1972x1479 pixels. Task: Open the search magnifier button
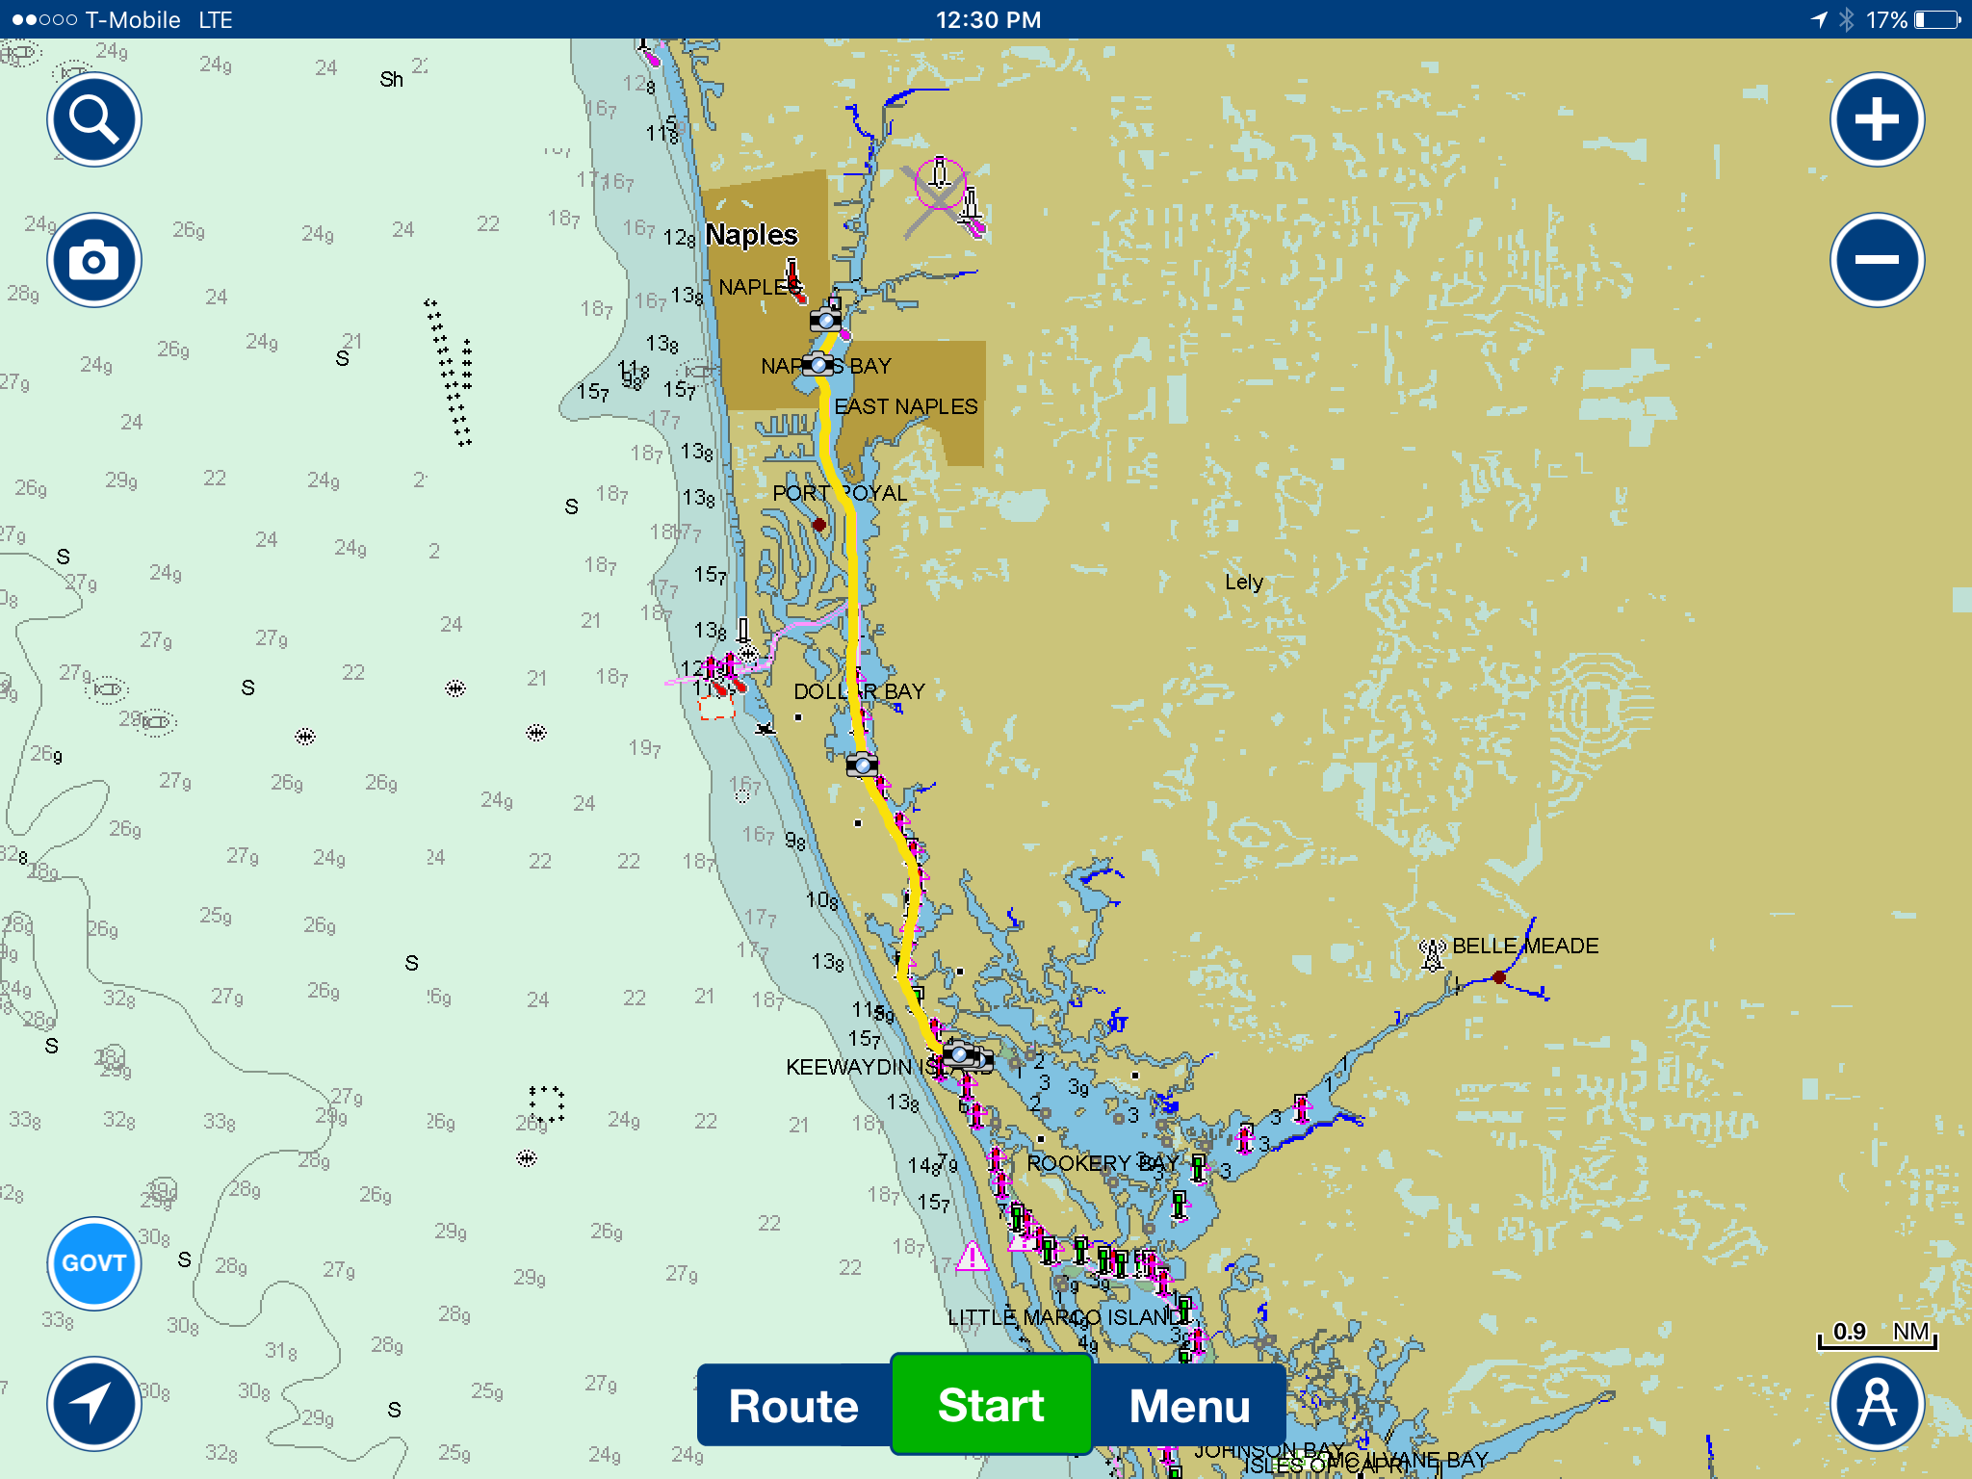[x=94, y=119]
